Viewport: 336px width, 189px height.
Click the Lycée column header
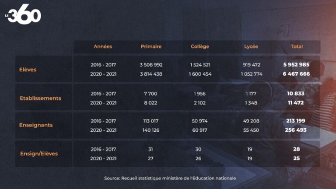coord(251,46)
